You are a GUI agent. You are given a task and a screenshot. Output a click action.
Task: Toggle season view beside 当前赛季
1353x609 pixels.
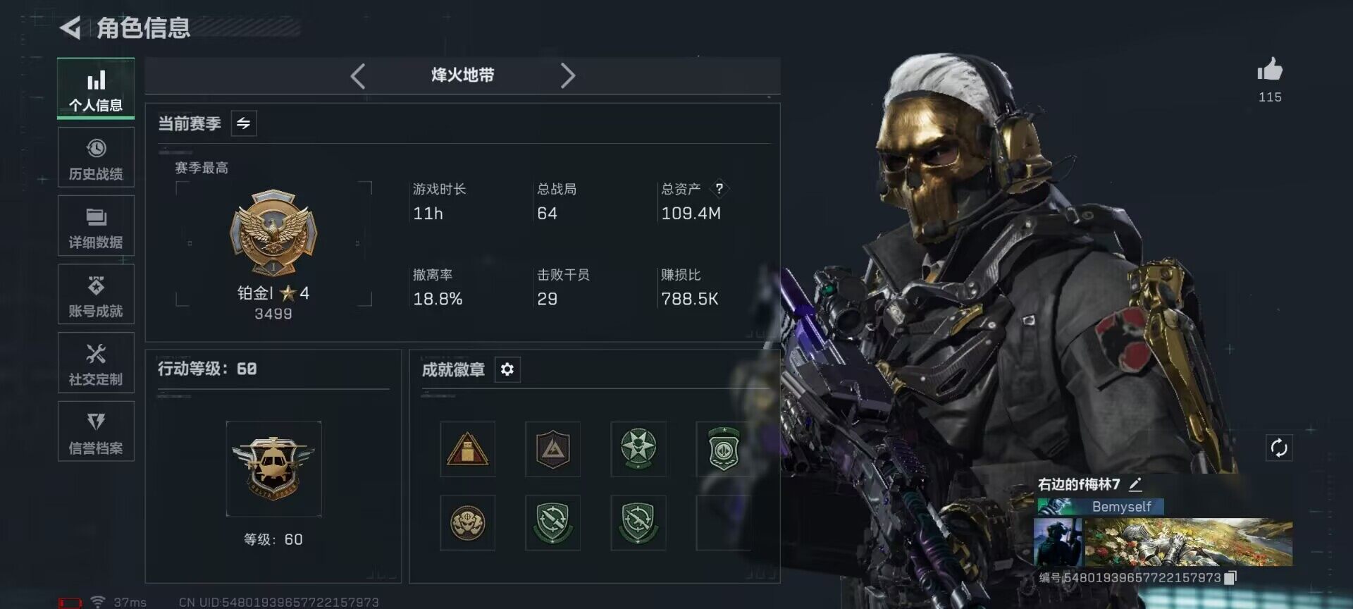tap(243, 123)
